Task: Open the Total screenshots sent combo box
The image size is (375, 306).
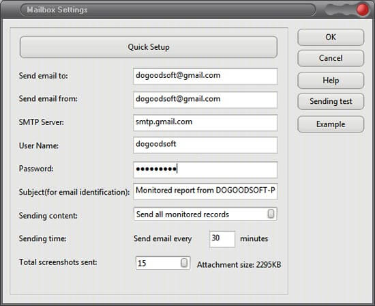Action: click(163, 263)
